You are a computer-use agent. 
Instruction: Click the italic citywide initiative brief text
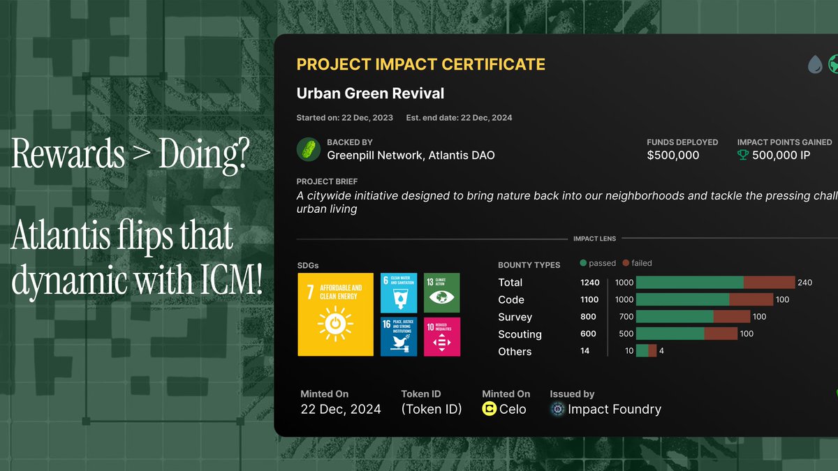tap(567, 202)
